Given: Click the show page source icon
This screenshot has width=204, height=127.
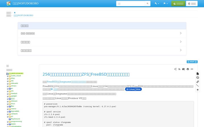Looking at the screenshot, I should point(198,74).
